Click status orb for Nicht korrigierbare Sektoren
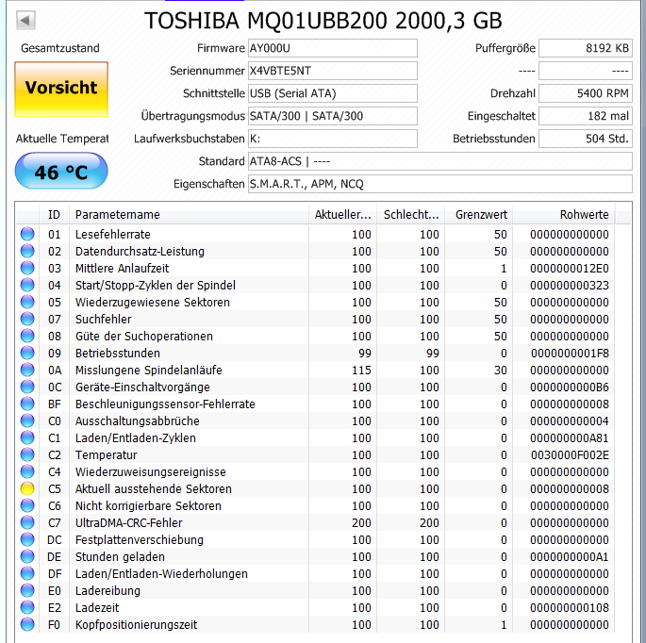Image resolution: width=646 pixels, height=643 pixels. [x=27, y=505]
